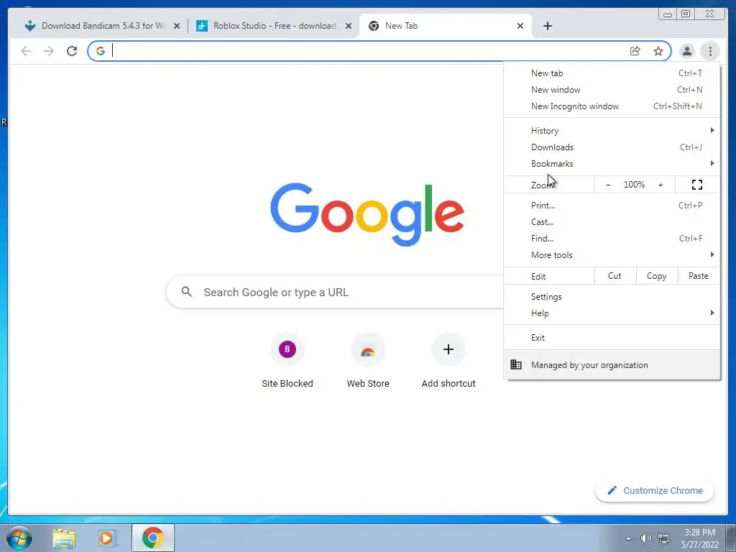Bookmark this tab with the star icon

click(658, 51)
